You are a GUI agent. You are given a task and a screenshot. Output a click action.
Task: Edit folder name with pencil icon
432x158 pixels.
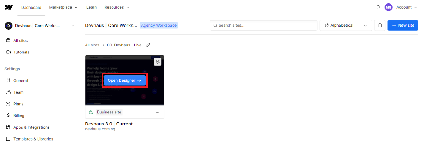tap(148, 45)
